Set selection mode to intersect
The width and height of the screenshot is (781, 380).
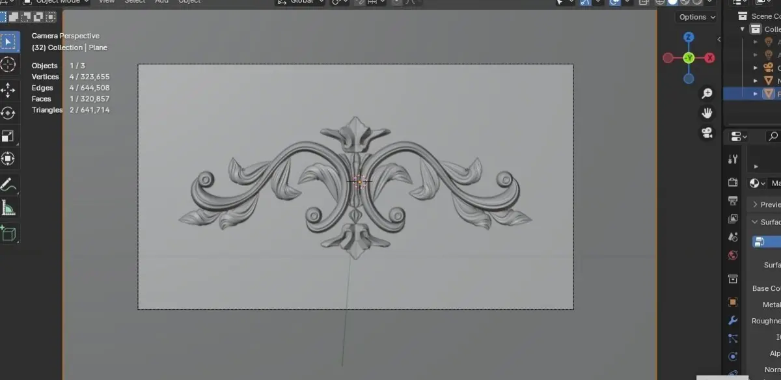(51, 17)
